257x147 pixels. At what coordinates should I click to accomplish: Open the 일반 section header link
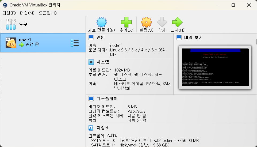tap(101, 37)
